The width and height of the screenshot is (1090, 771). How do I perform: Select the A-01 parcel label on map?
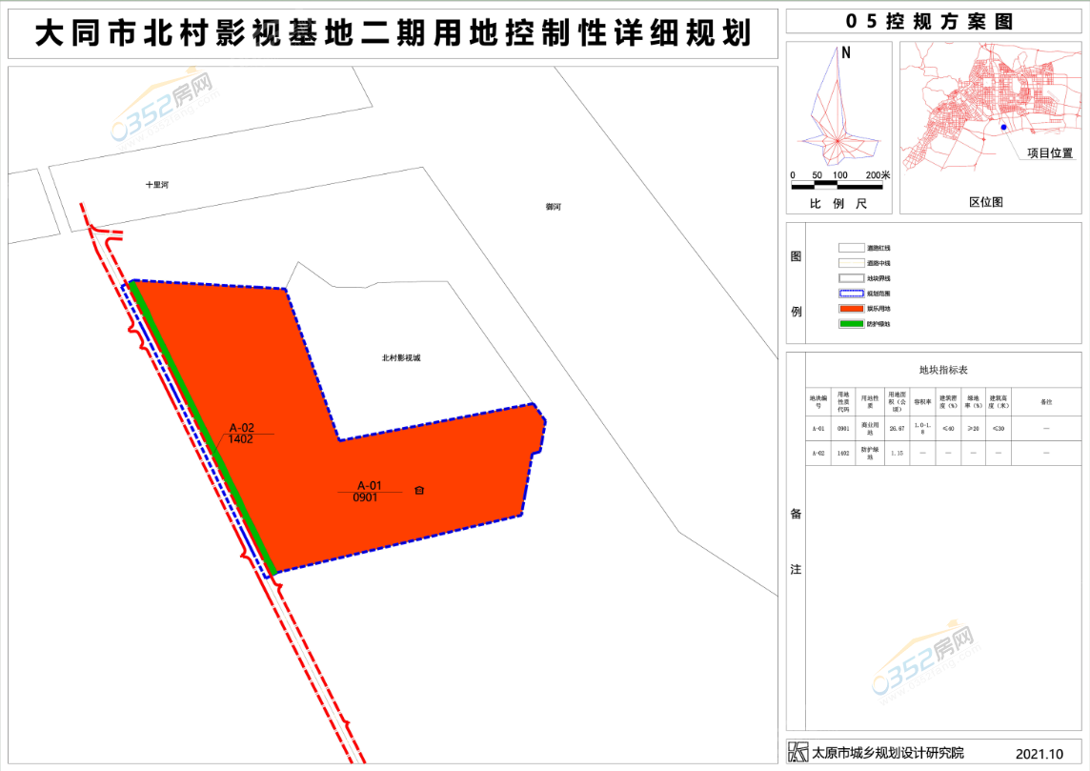368,491
